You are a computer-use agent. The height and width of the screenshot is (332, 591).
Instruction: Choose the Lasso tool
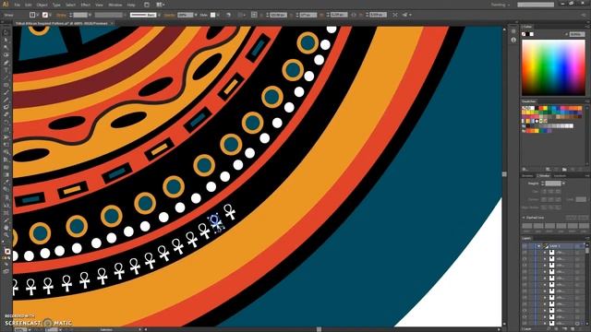point(6,55)
